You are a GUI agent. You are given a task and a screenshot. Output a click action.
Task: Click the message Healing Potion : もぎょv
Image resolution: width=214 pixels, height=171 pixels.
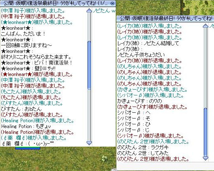tap(26, 126)
